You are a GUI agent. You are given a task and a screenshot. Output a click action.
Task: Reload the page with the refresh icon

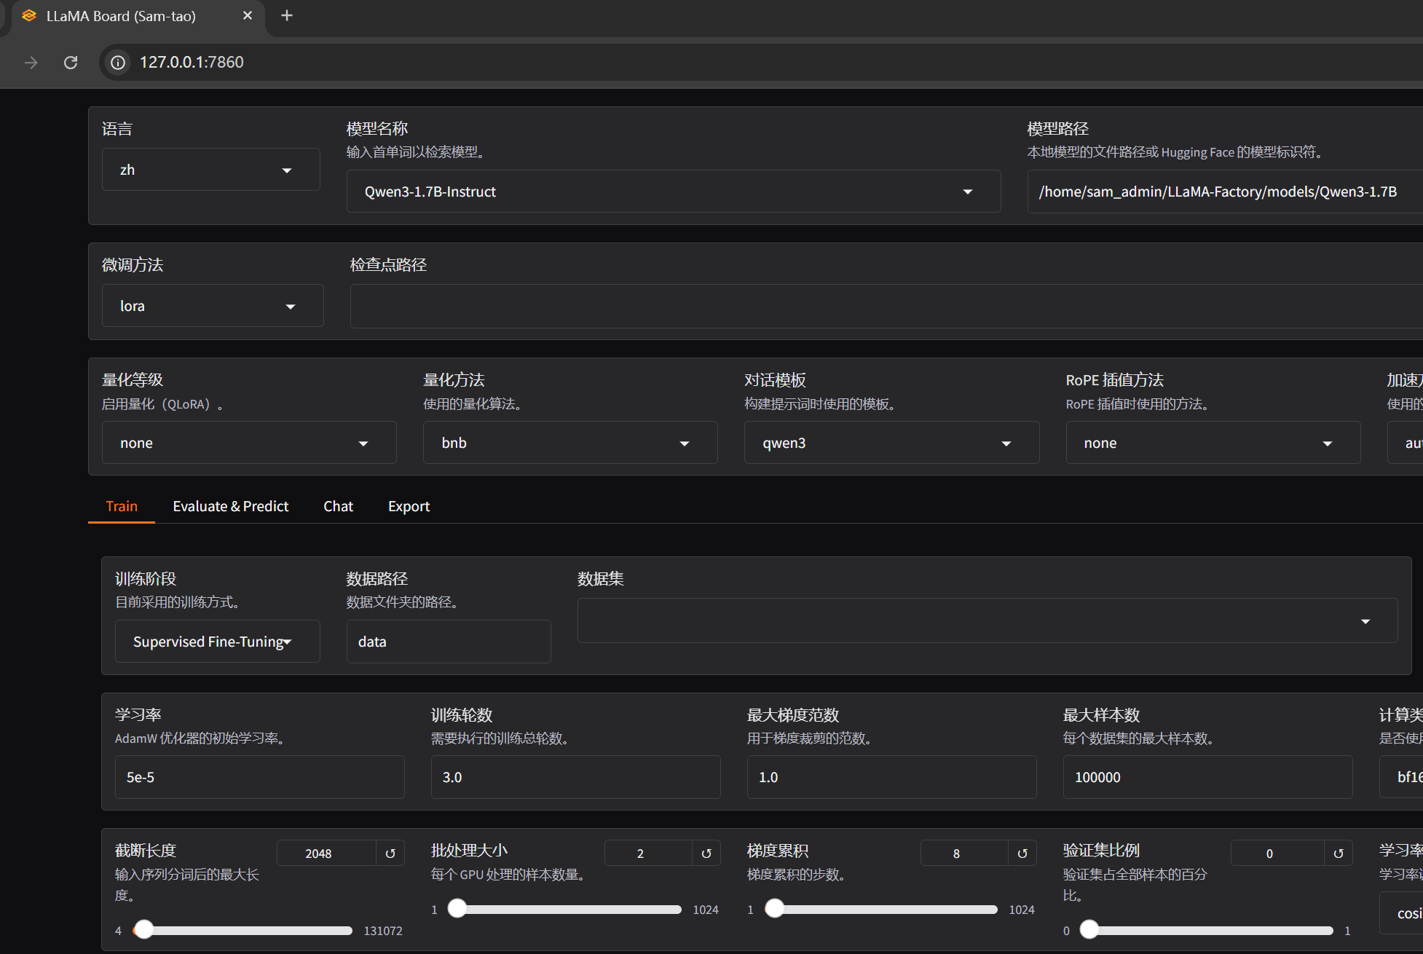71,63
